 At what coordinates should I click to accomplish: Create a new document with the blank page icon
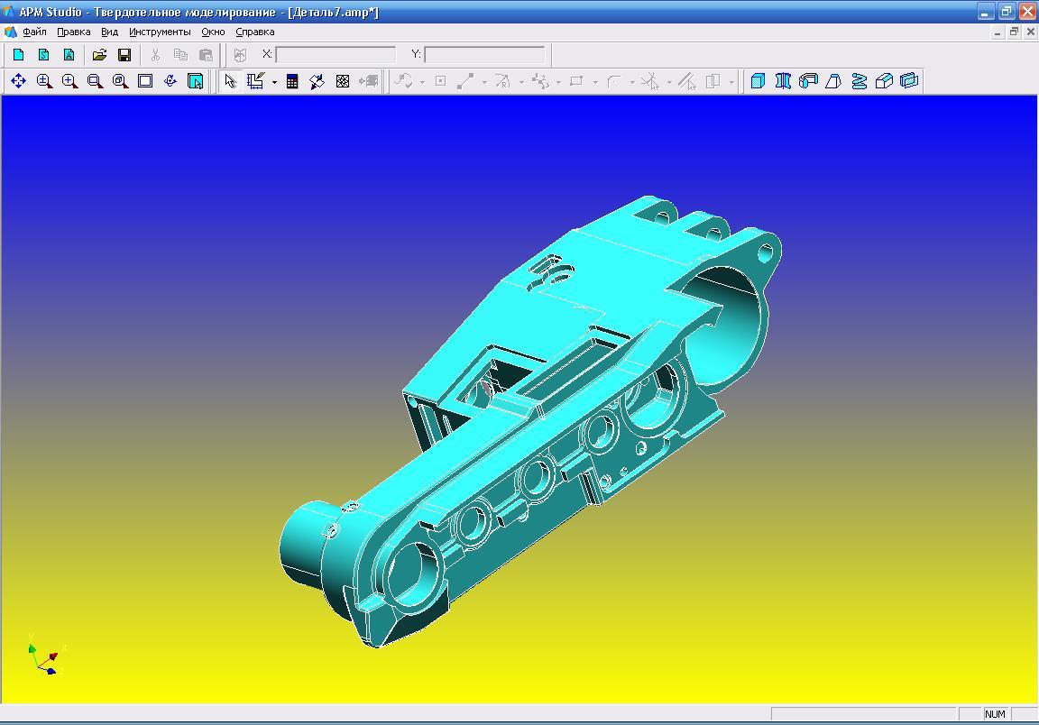[18, 55]
